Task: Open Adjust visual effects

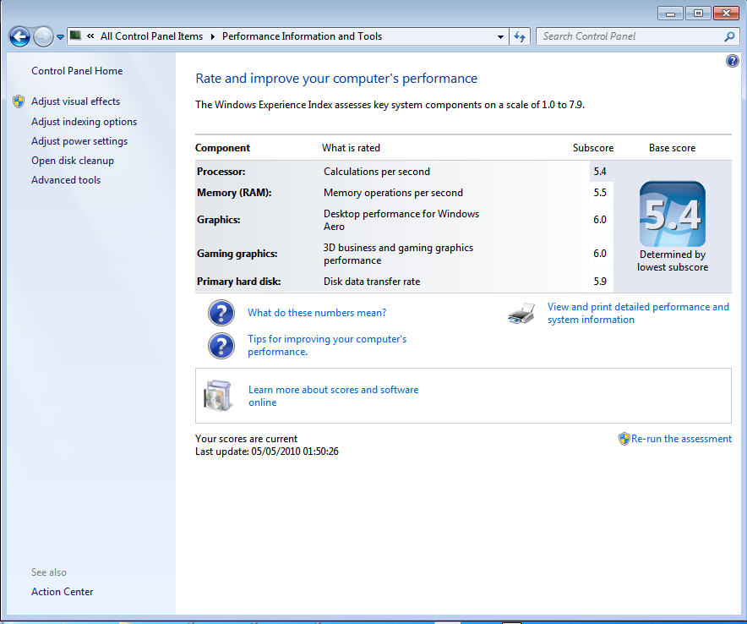Action: (x=76, y=101)
